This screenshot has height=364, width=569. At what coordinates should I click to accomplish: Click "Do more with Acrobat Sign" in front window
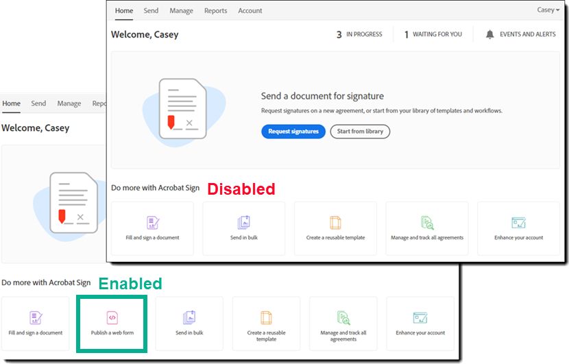156,188
